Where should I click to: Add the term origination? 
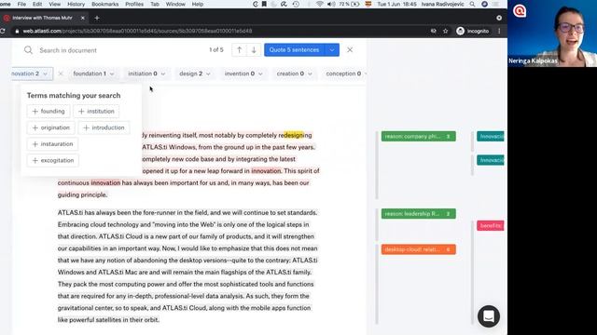pos(51,127)
